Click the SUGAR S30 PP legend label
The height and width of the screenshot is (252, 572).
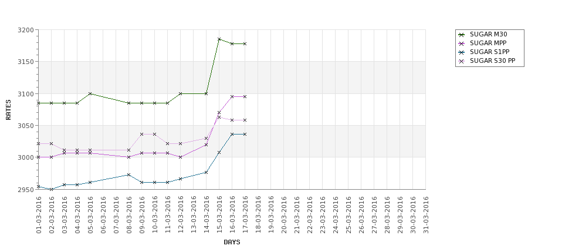click(x=492, y=61)
